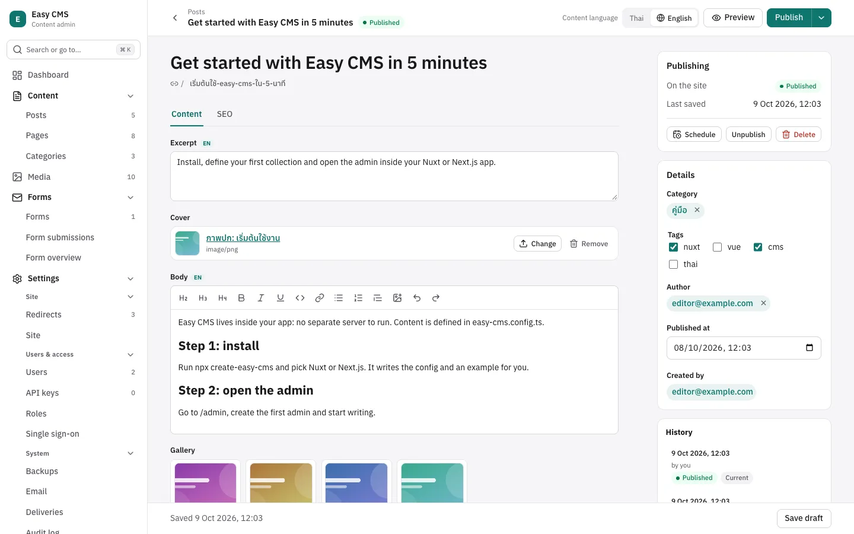Toggle bold formatting in Body editor
854x534 pixels.
pos(241,298)
